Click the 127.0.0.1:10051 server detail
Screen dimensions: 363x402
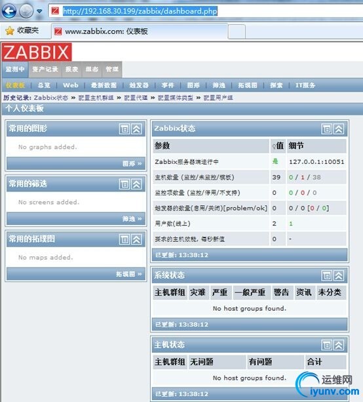[x=316, y=162]
